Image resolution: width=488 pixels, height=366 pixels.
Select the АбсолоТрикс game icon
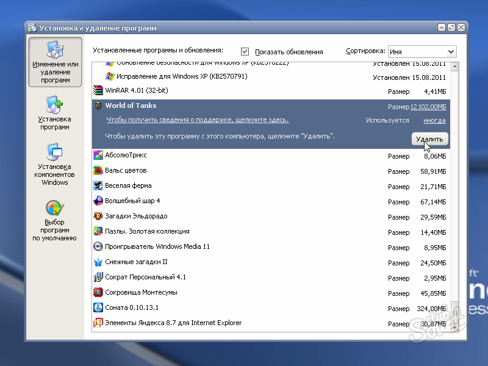[98, 155]
